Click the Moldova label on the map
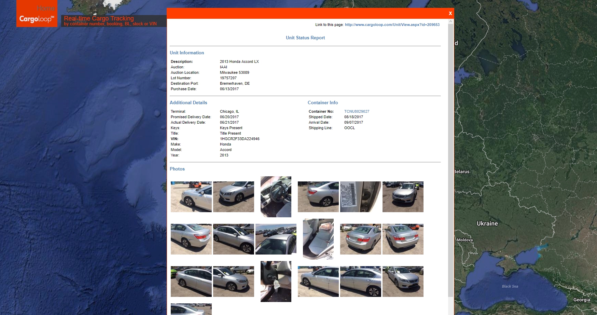597x315 pixels. point(465,240)
